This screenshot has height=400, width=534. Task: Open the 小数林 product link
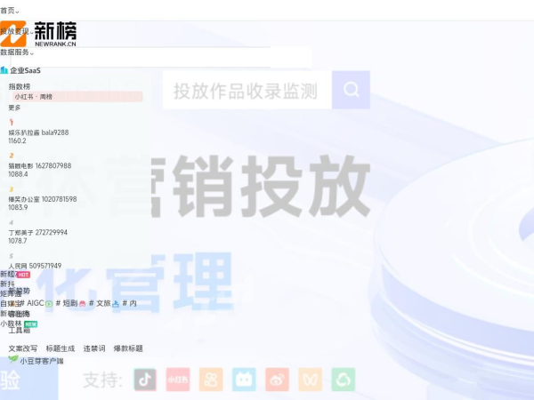point(11,324)
